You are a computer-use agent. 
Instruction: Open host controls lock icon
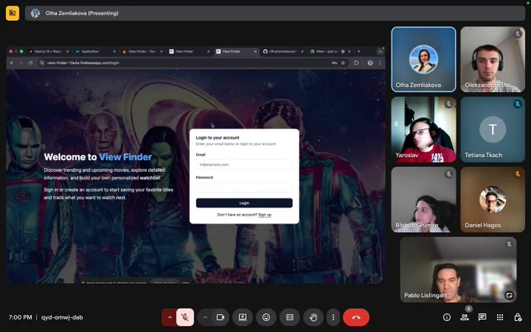(x=518, y=317)
